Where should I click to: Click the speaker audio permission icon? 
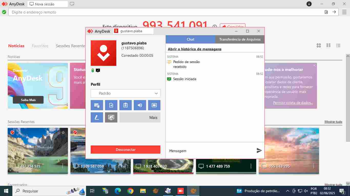click(x=140, y=105)
